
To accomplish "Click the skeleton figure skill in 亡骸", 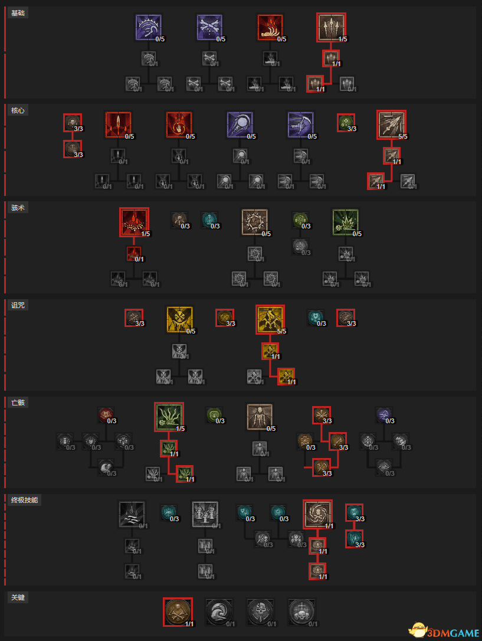I will [x=260, y=417].
